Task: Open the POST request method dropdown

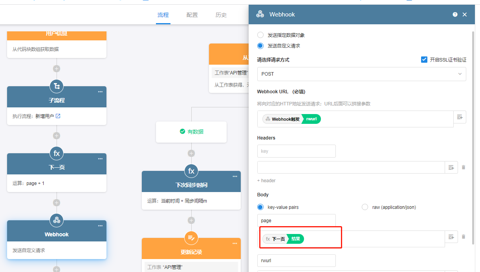Action: pyautogui.click(x=361, y=74)
